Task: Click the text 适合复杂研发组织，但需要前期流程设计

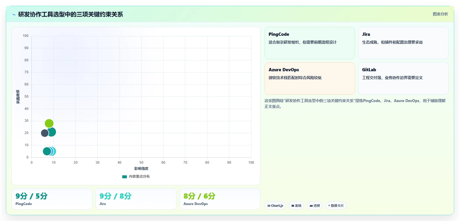Action: (302, 42)
